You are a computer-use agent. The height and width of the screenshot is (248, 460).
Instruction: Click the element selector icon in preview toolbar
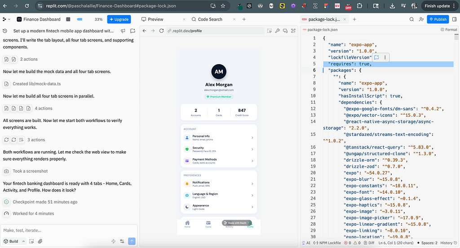(270, 31)
